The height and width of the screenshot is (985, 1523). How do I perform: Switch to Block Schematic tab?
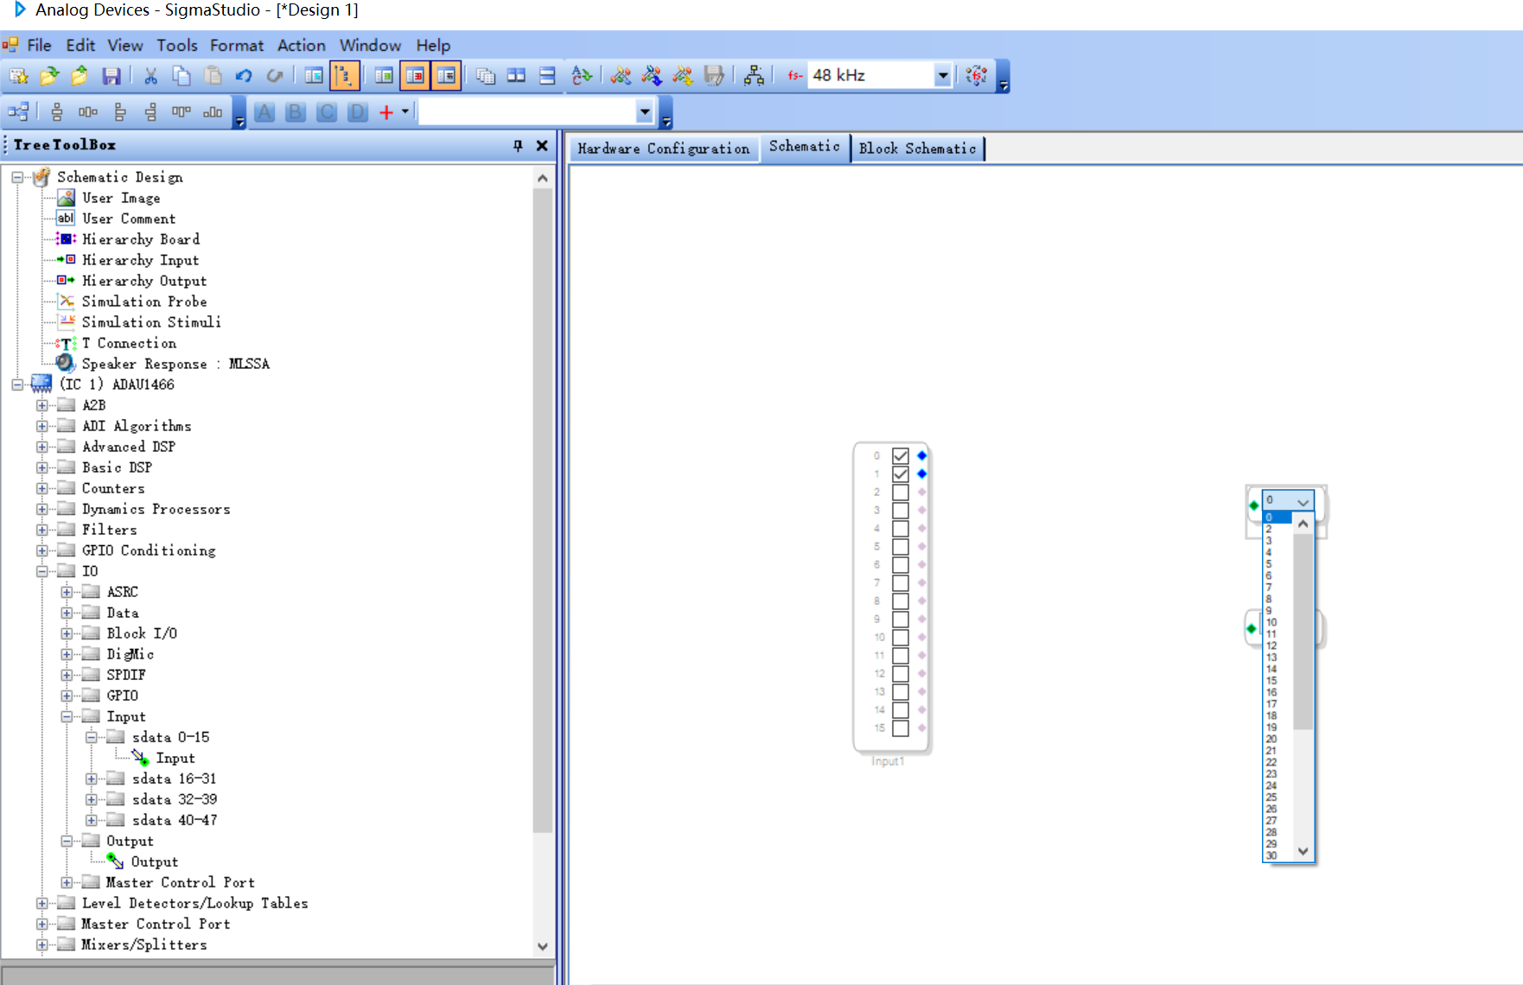[917, 149]
